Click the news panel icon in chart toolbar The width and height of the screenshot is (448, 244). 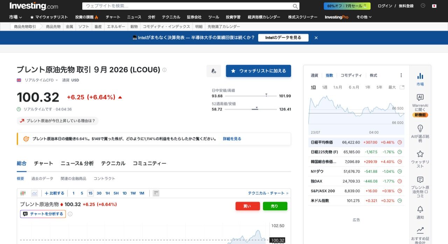click(156, 193)
